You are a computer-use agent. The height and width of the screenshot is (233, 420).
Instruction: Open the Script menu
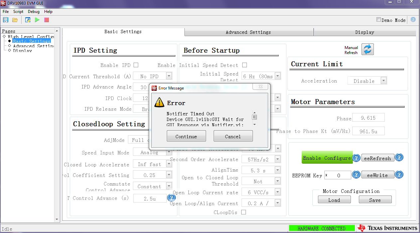pos(18,12)
